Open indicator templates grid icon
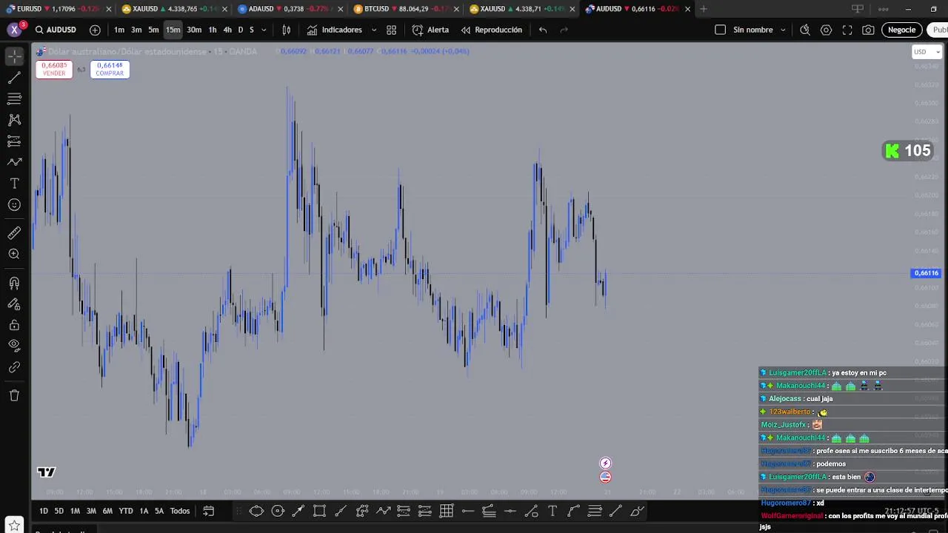This screenshot has height=533, width=948. 391,30
